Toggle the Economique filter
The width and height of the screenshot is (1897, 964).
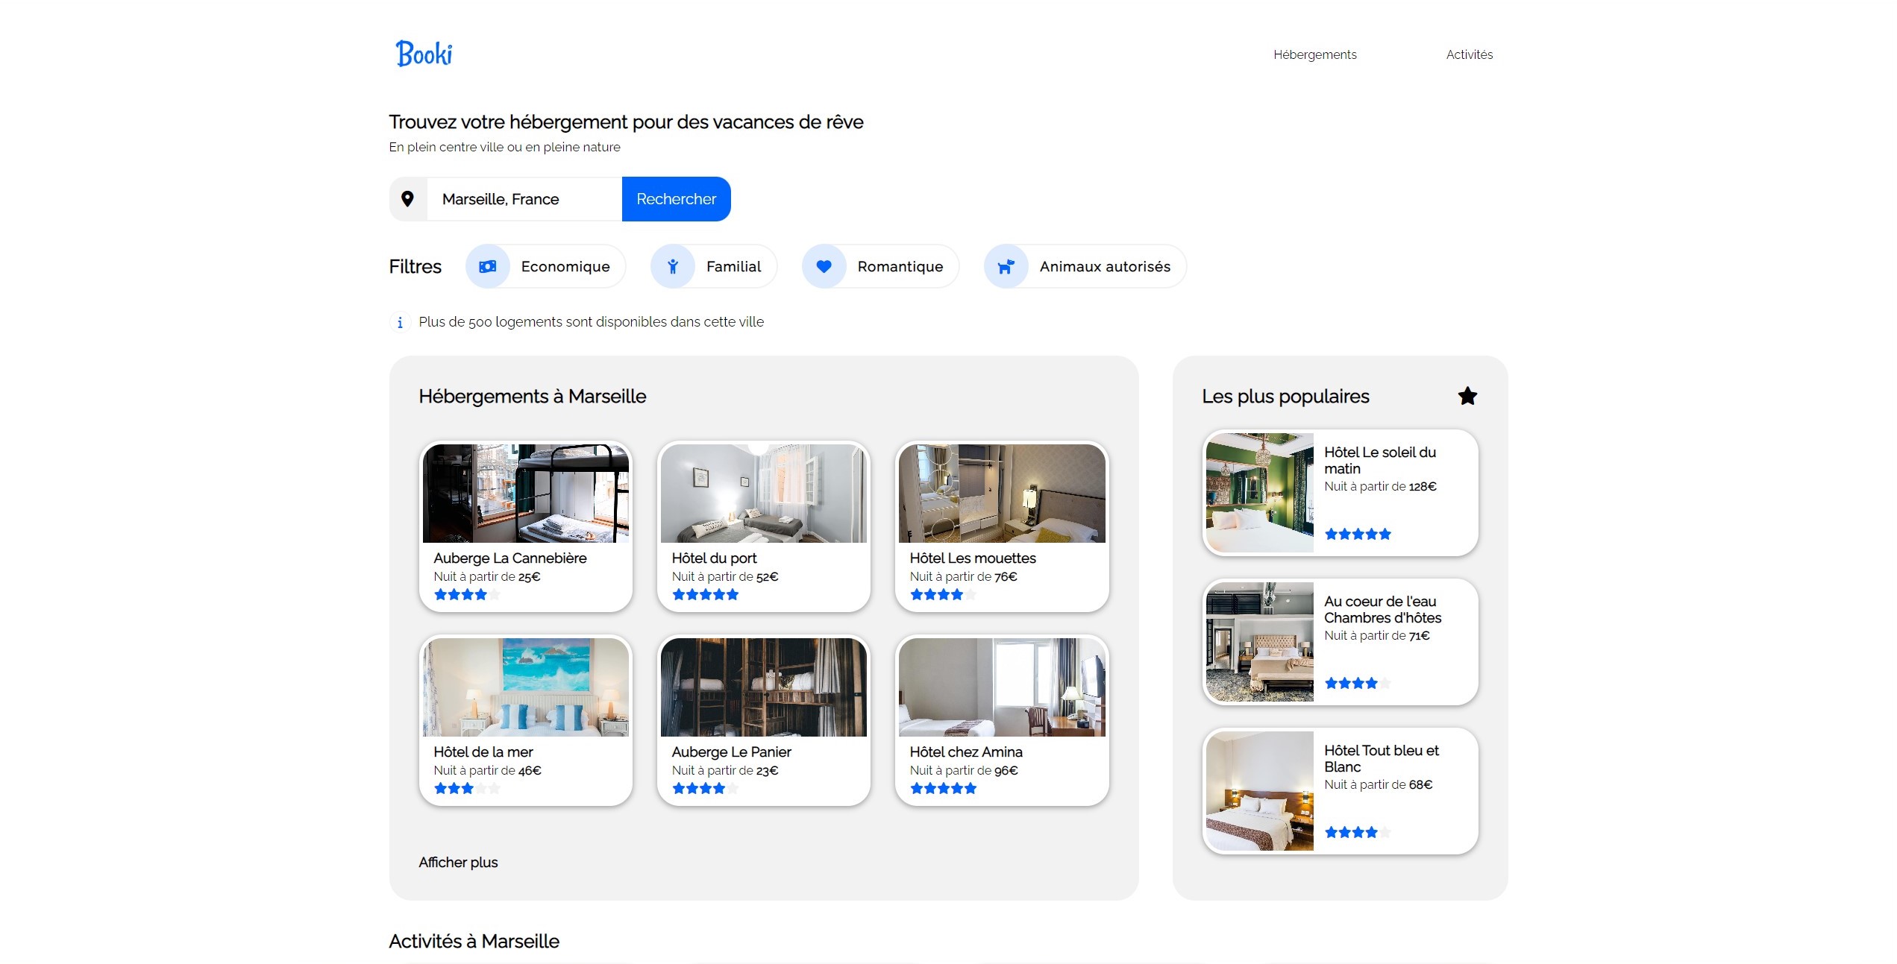(565, 267)
